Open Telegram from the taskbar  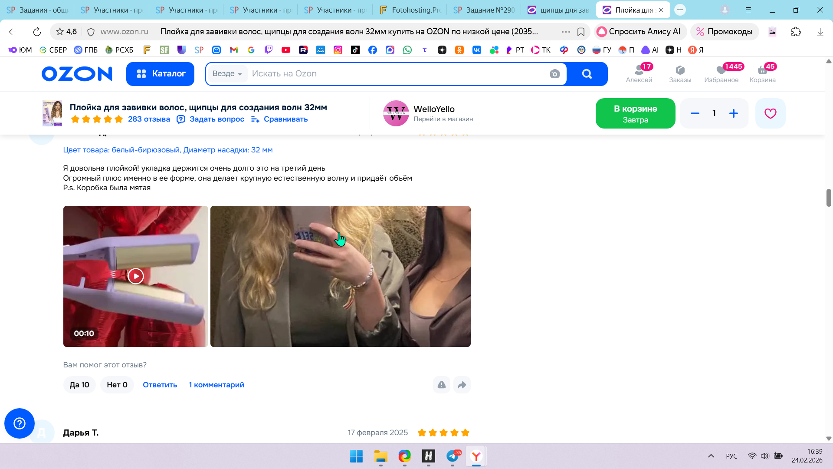pos(453,456)
